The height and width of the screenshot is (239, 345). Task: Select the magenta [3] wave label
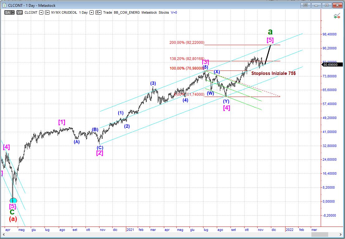pyautogui.click(x=205, y=62)
